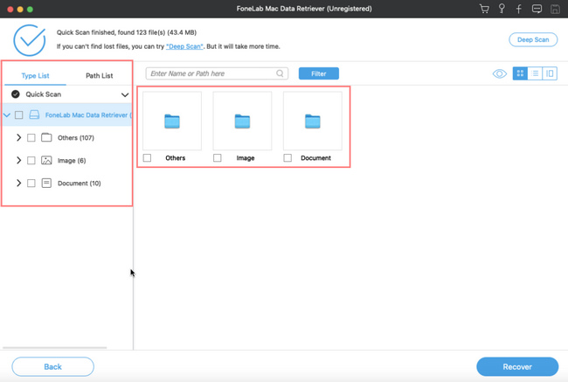Select the FoneLab Mac Data Retriever tree label

point(88,115)
